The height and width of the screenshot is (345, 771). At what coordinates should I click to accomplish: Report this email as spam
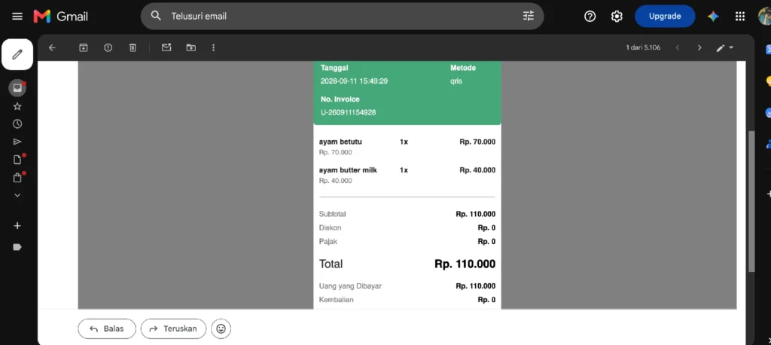point(108,47)
